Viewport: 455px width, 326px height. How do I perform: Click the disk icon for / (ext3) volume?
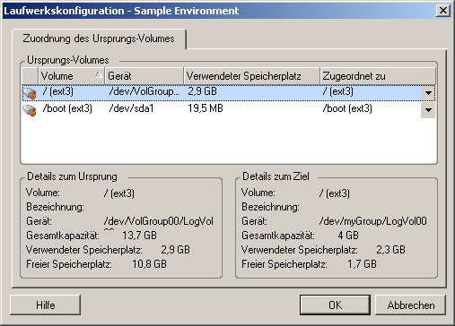click(x=30, y=93)
